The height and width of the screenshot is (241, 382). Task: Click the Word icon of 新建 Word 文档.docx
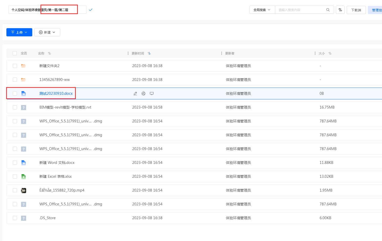pyautogui.click(x=24, y=163)
